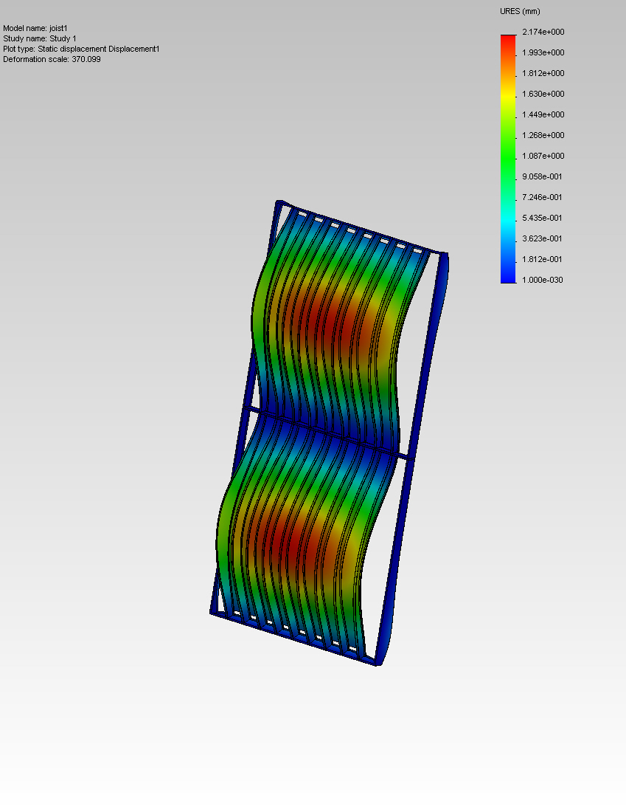
Task: Click the legend value 3.623e-001
Action: [542, 239]
